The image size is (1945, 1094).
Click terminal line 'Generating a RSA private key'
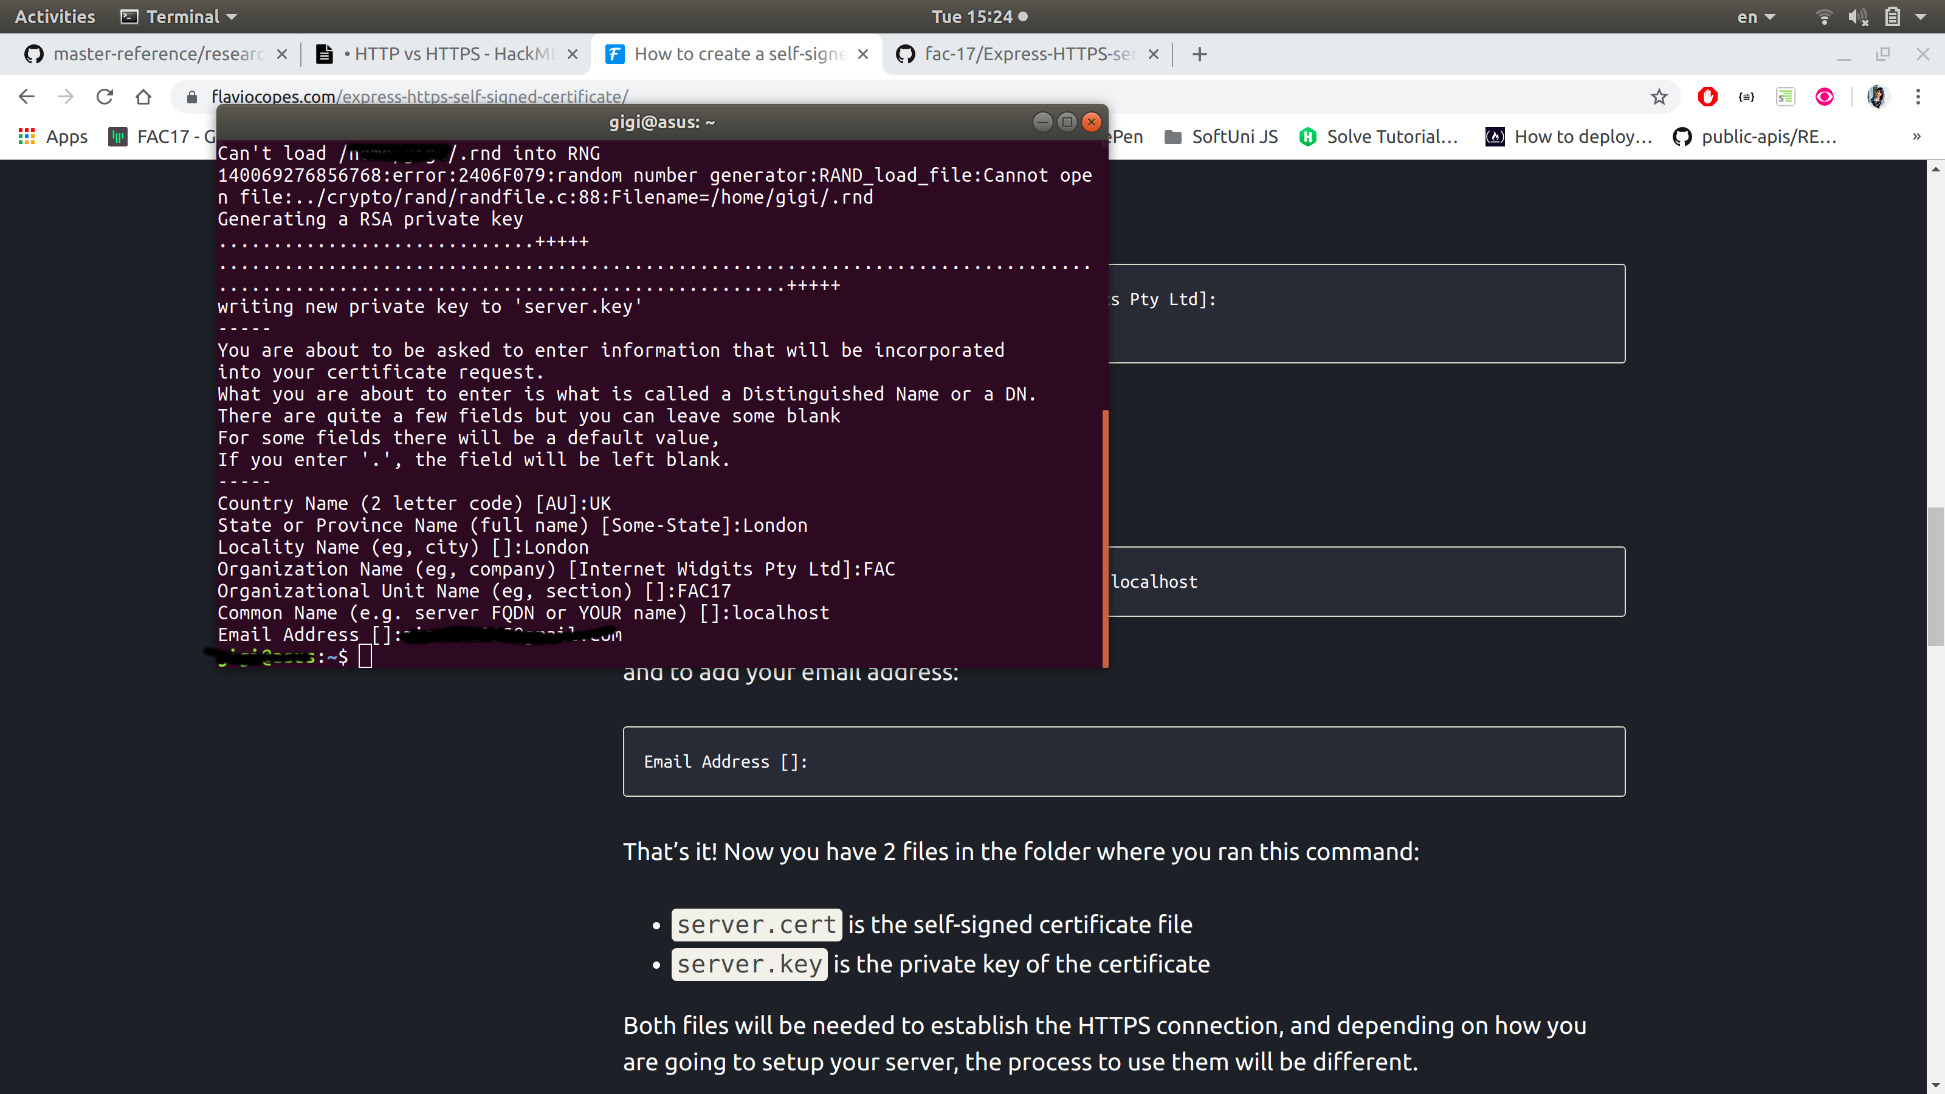click(x=370, y=219)
